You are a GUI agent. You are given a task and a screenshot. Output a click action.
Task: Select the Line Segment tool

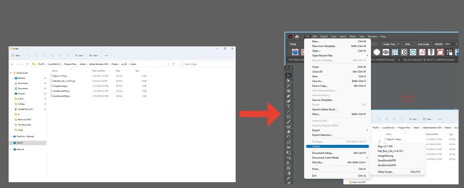(289, 111)
